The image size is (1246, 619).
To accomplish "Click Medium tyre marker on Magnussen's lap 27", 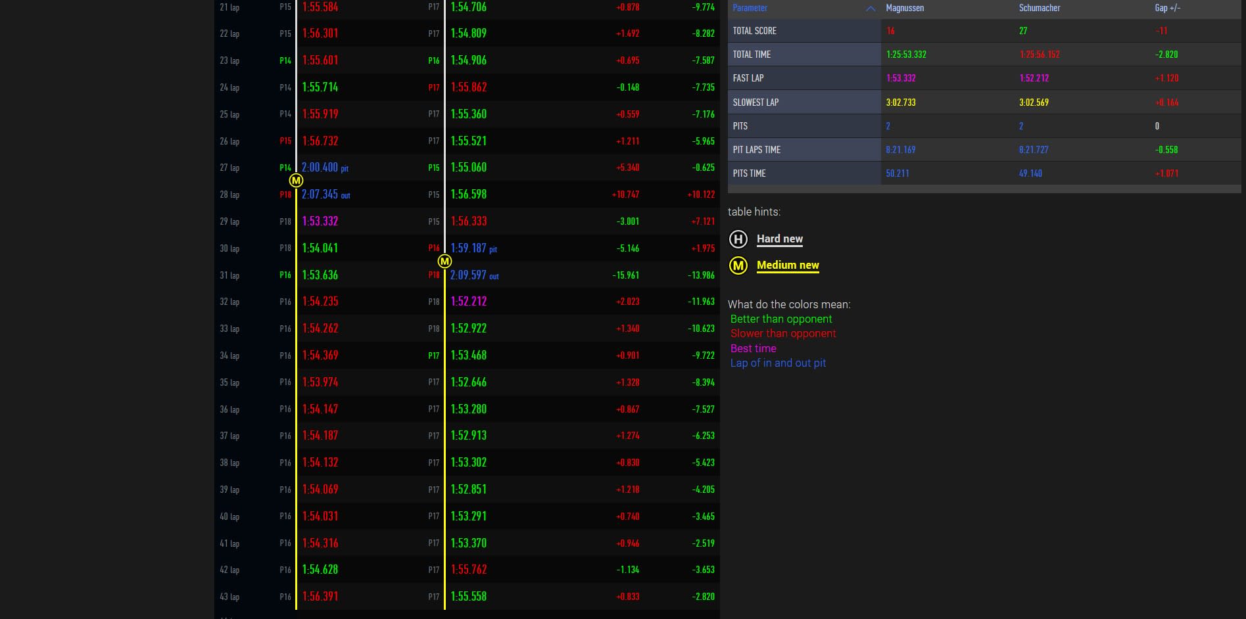I will point(296,180).
